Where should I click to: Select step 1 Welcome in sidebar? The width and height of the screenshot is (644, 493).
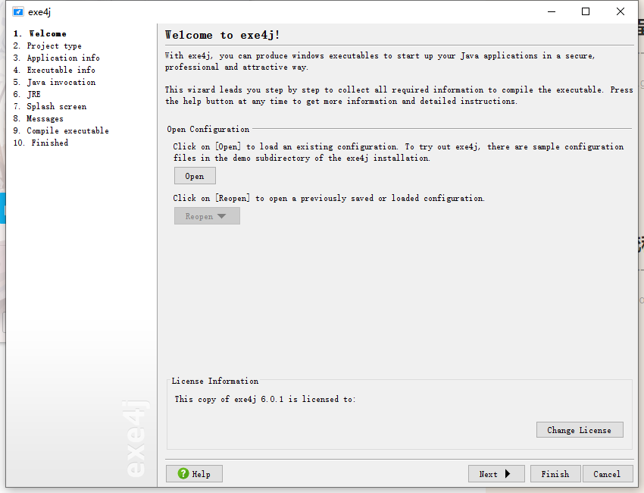[40, 33]
